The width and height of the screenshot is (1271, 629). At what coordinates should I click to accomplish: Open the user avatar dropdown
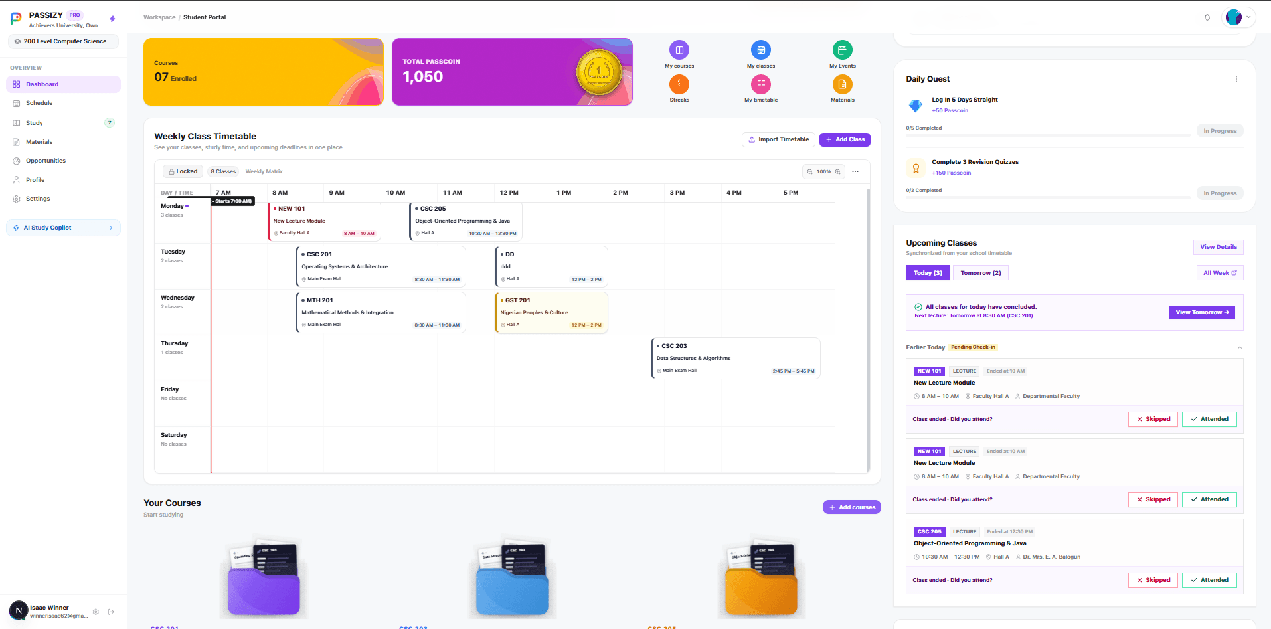[1238, 17]
